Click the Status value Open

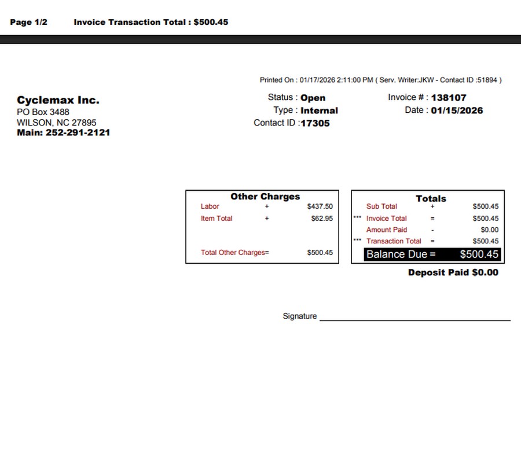click(313, 98)
